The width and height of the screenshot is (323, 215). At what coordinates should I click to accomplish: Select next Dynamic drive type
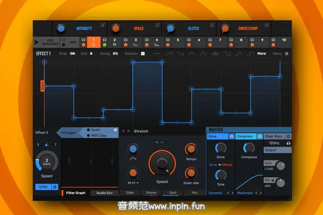click(233, 193)
